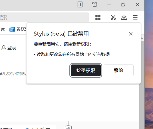Click the scrollbar up arrow

142,38
